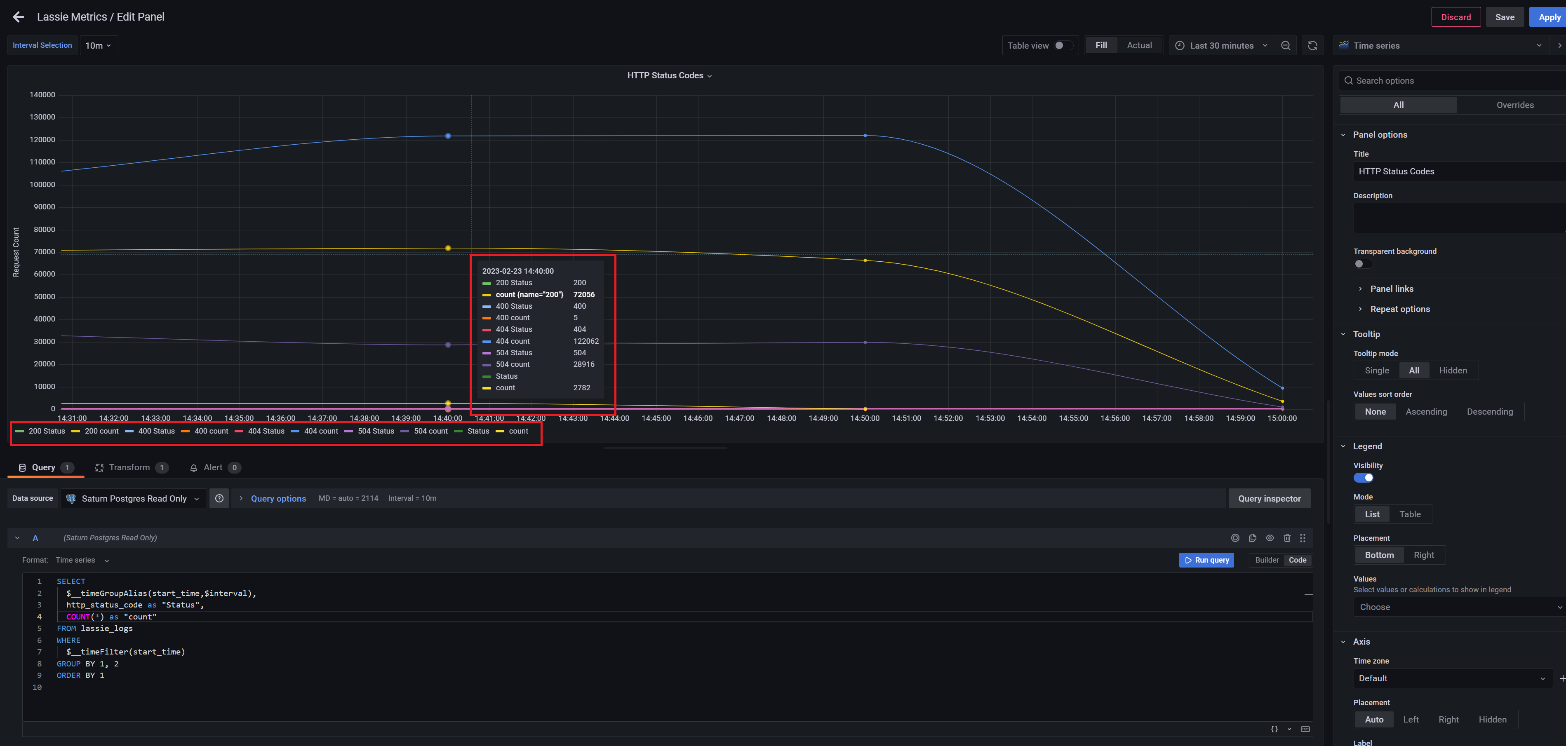Toggle Transparent background switch
1566x746 pixels.
tap(1363, 264)
